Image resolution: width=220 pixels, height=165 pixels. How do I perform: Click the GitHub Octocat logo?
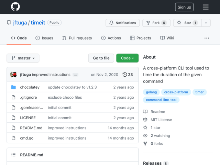[x=15, y=7]
